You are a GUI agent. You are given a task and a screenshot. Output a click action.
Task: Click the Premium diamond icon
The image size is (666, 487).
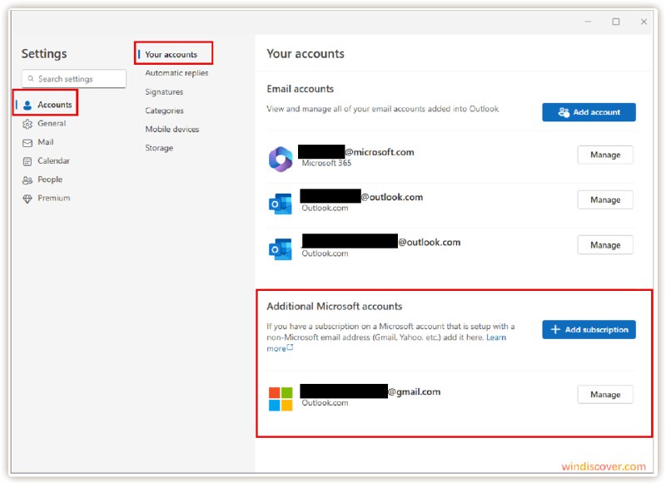click(27, 199)
